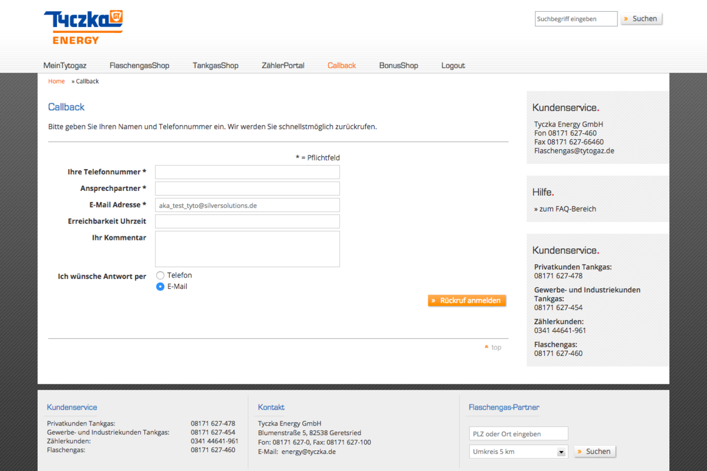Click the E-Mail Adresse input field

point(247,205)
